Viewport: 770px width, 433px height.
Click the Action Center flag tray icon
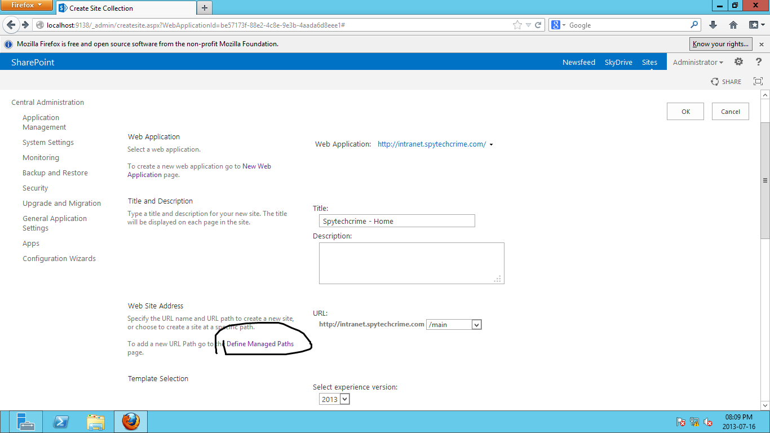click(681, 422)
